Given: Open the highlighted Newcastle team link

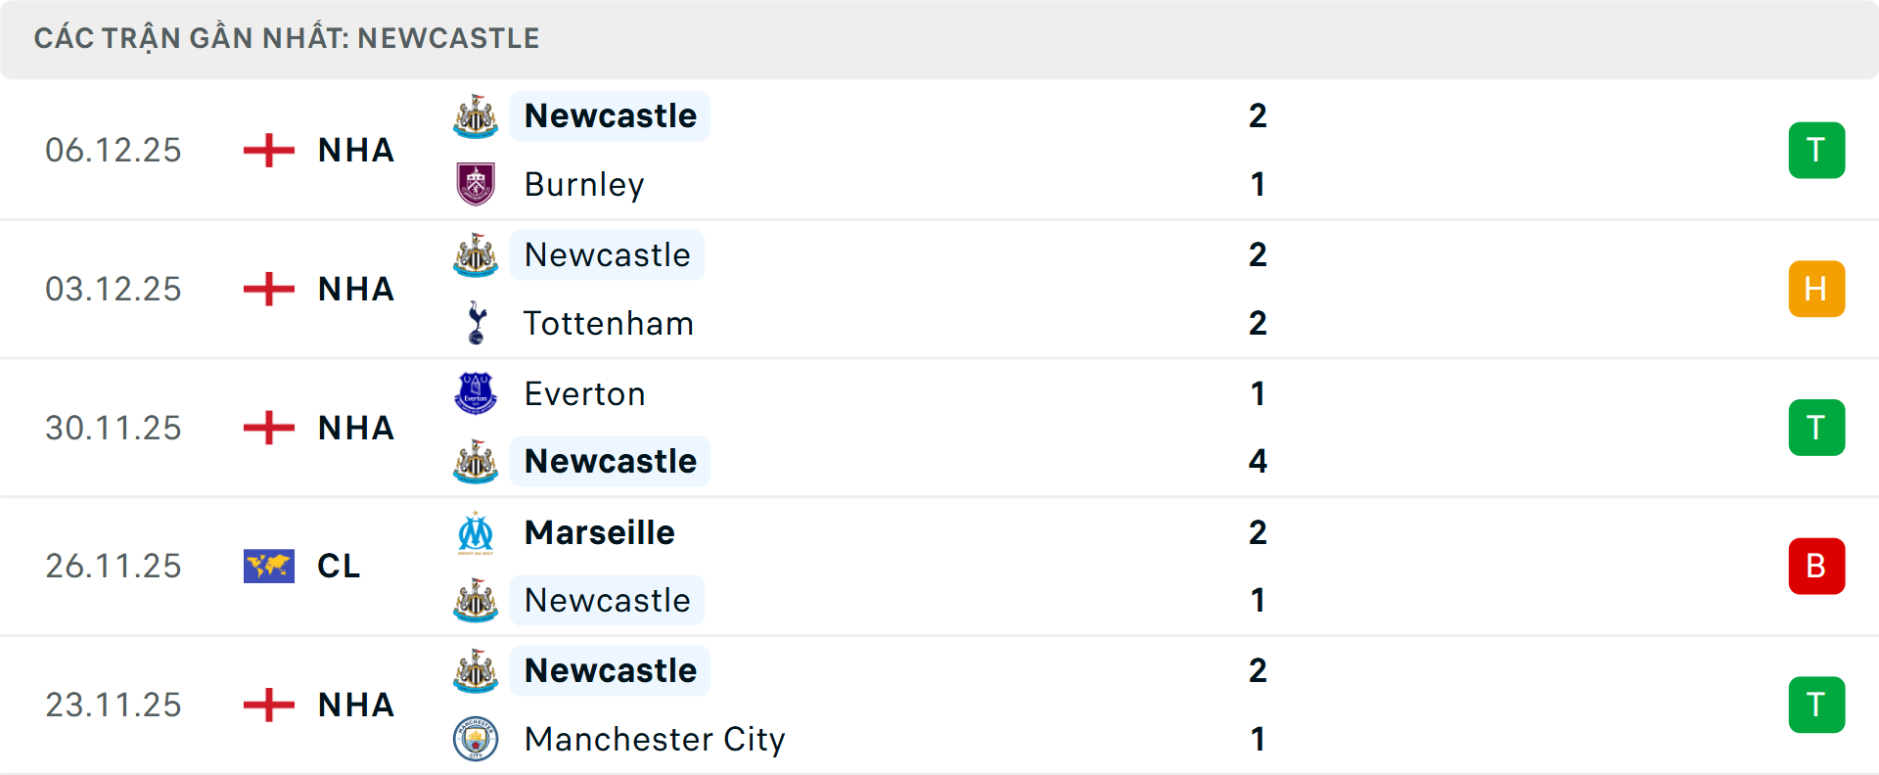Looking at the screenshot, I should coord(610,115).
